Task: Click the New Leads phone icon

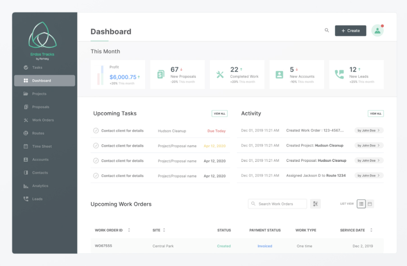Action: coord(339,75)
